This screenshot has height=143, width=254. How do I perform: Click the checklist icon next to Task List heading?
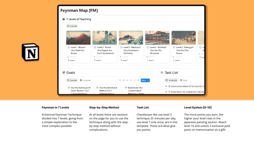162,72
